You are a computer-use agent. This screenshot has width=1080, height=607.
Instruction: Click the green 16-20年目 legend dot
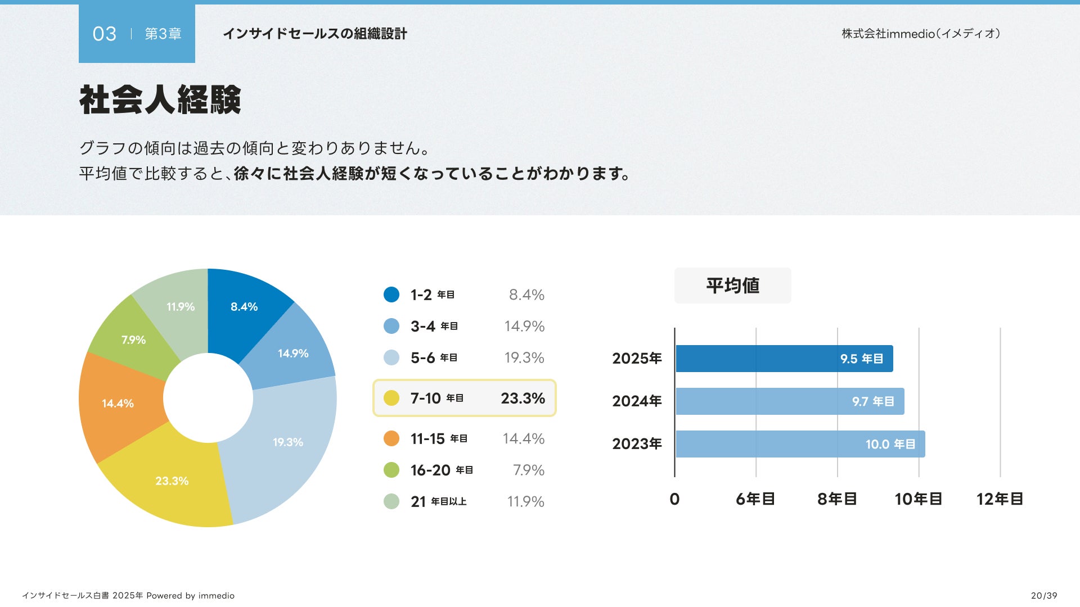(x=391, y=470)
